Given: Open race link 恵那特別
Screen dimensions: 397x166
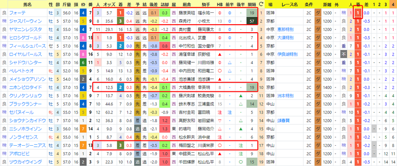Looking at the screenshot, I should 285,30.
